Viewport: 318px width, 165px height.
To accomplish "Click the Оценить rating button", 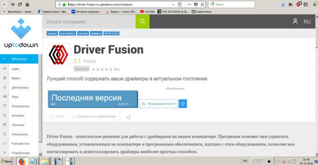I will (x=81, y=69).
